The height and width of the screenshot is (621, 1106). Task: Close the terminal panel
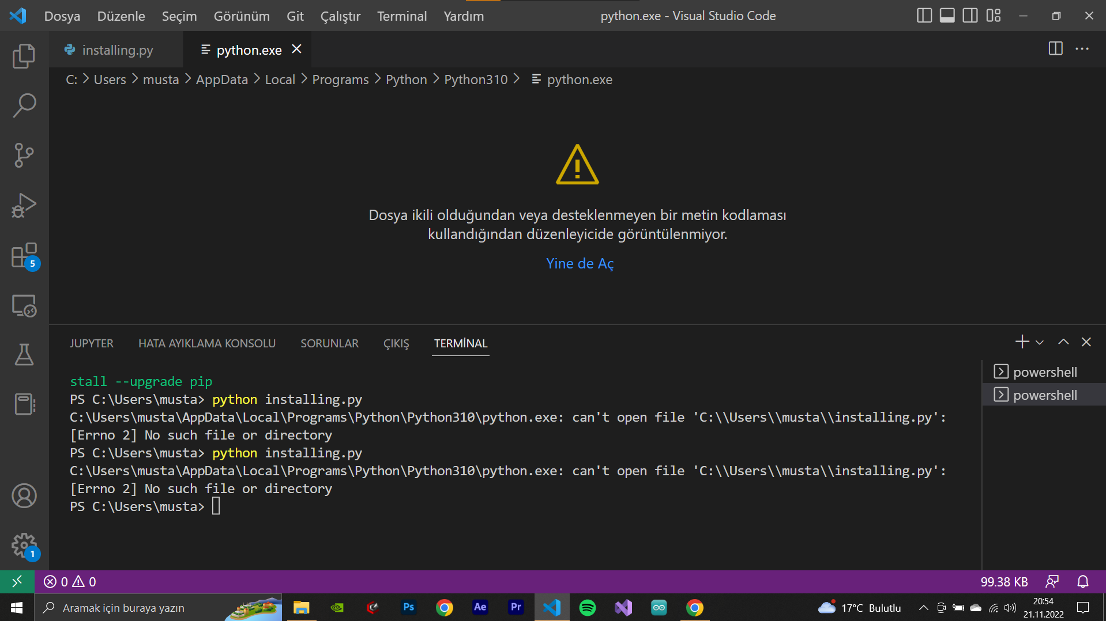point(1086,342)
